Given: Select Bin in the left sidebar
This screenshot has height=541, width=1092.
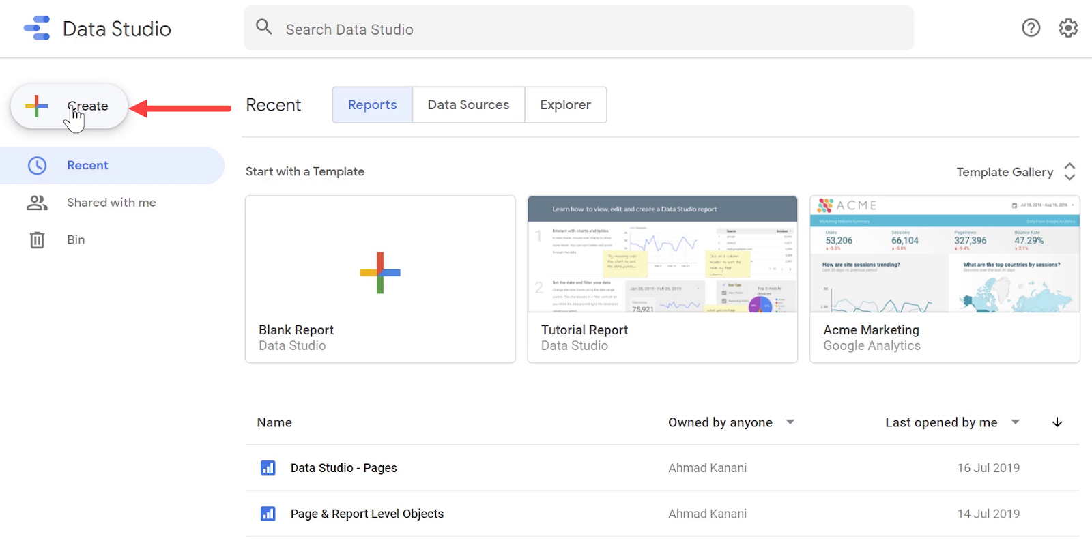Looking at the screenshot, I should click(112, 240).
